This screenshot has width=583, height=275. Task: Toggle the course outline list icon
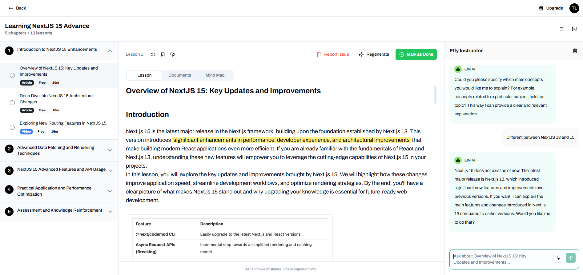(x=562, y=29)
